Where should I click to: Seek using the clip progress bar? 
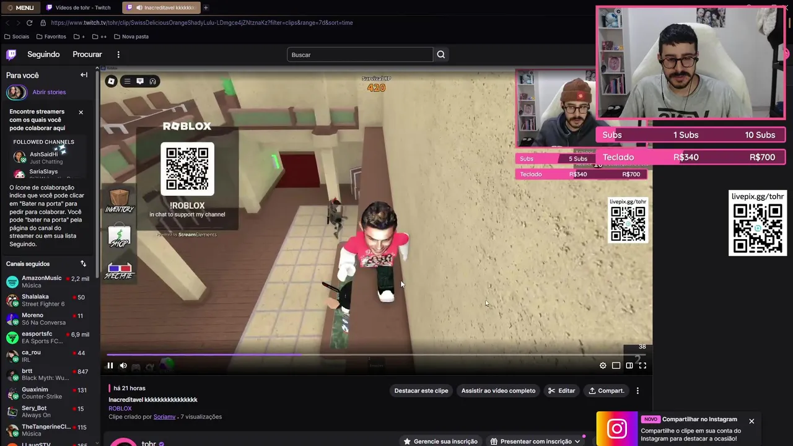pyautogui.click(x=376, y=355)
